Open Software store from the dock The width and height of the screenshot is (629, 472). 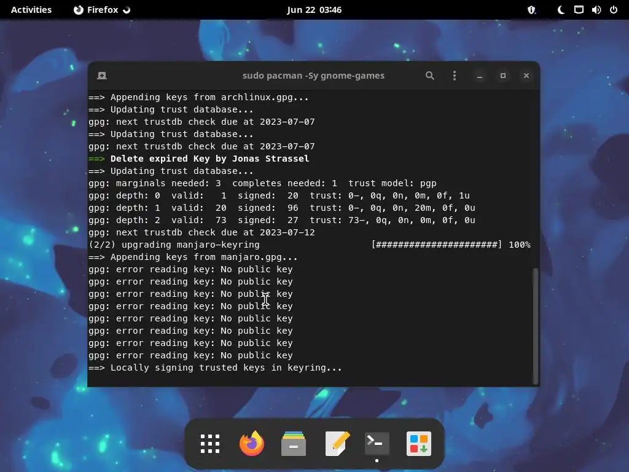click(x=419, y=444)
